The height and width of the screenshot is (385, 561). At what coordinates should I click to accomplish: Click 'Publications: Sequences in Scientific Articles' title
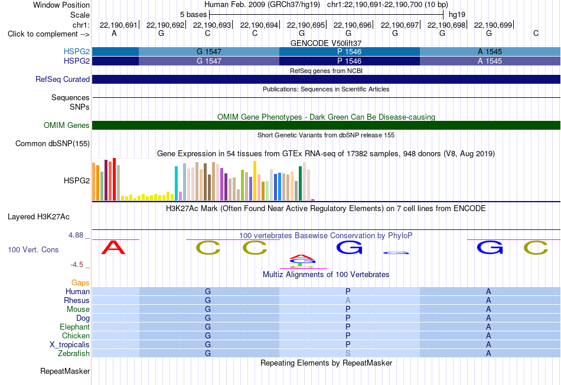pos(326,89)
